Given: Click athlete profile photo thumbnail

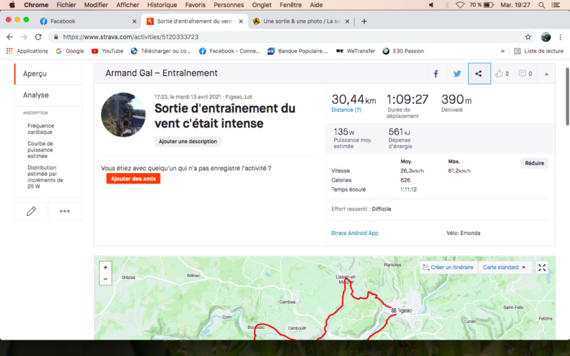Looking at the screenshot, I should click(x=123, y=115).
